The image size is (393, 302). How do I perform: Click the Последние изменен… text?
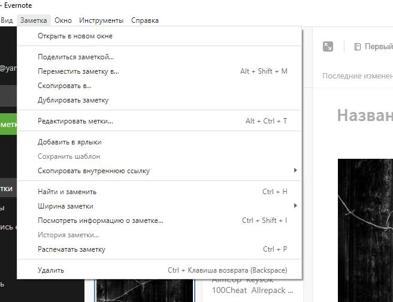click(x=358, y=76)
